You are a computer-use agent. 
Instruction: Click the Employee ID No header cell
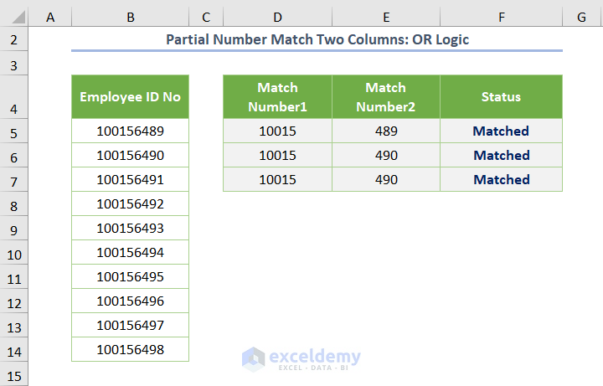pos(130,96)
